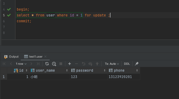Screen dimensions: 179x99
Task: Click the select statement on line 5
Action: [63, 15]
